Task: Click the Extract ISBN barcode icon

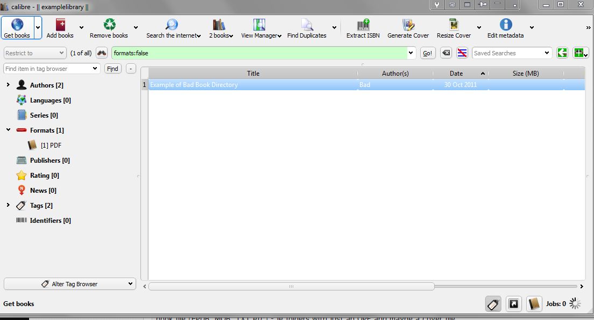Action: (363, 25)
